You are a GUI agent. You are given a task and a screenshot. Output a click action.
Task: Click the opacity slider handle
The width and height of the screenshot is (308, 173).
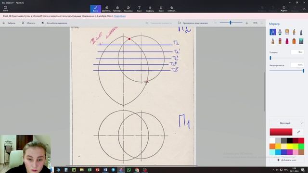tap(303, 71)
